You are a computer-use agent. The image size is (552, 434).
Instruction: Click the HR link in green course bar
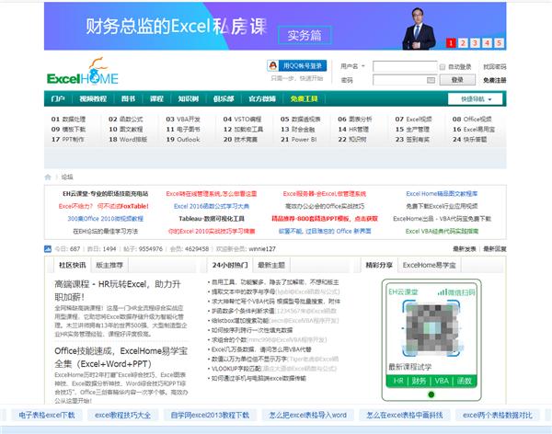coord(398,381)
